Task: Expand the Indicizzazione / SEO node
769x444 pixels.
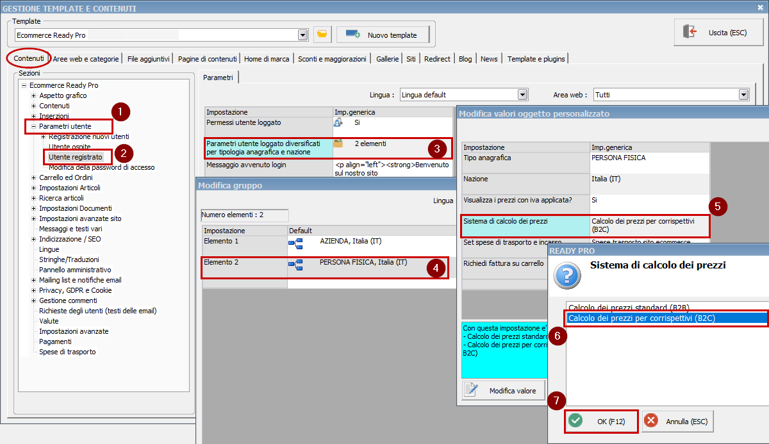Action: pos(34,239)
